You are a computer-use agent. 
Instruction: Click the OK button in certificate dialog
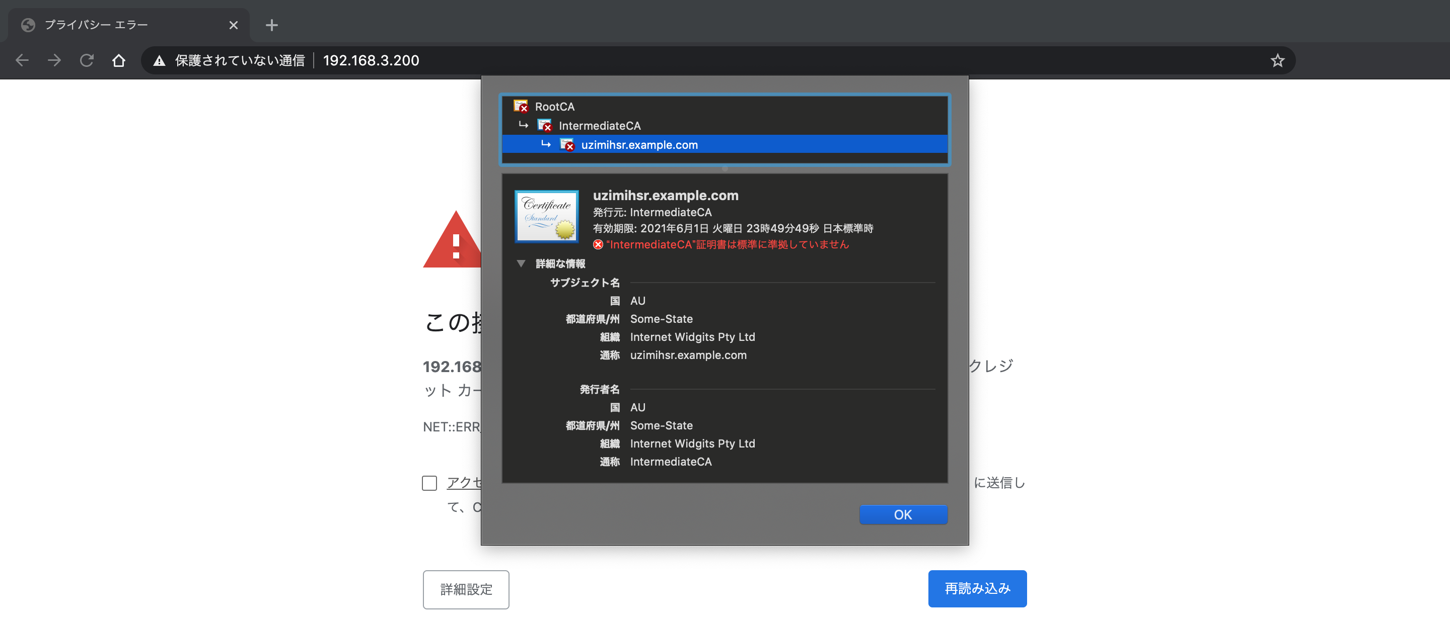[x=903, y=514]
